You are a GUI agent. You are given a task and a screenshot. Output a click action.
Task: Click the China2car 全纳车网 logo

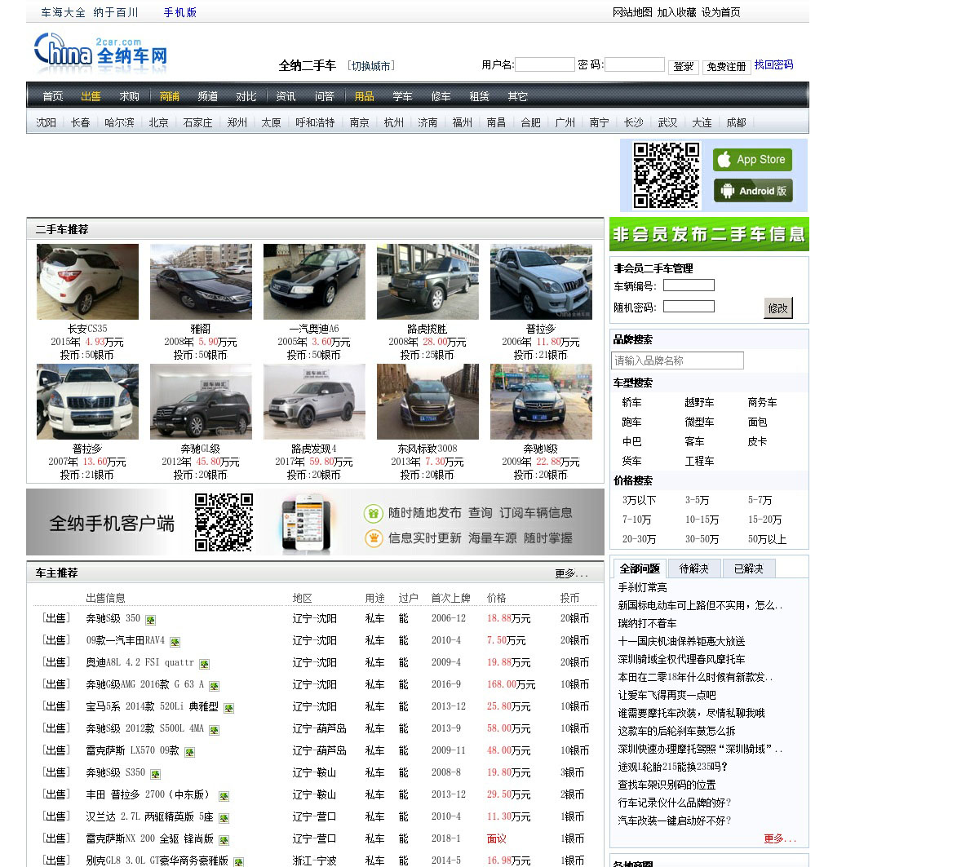pos(100,53)
